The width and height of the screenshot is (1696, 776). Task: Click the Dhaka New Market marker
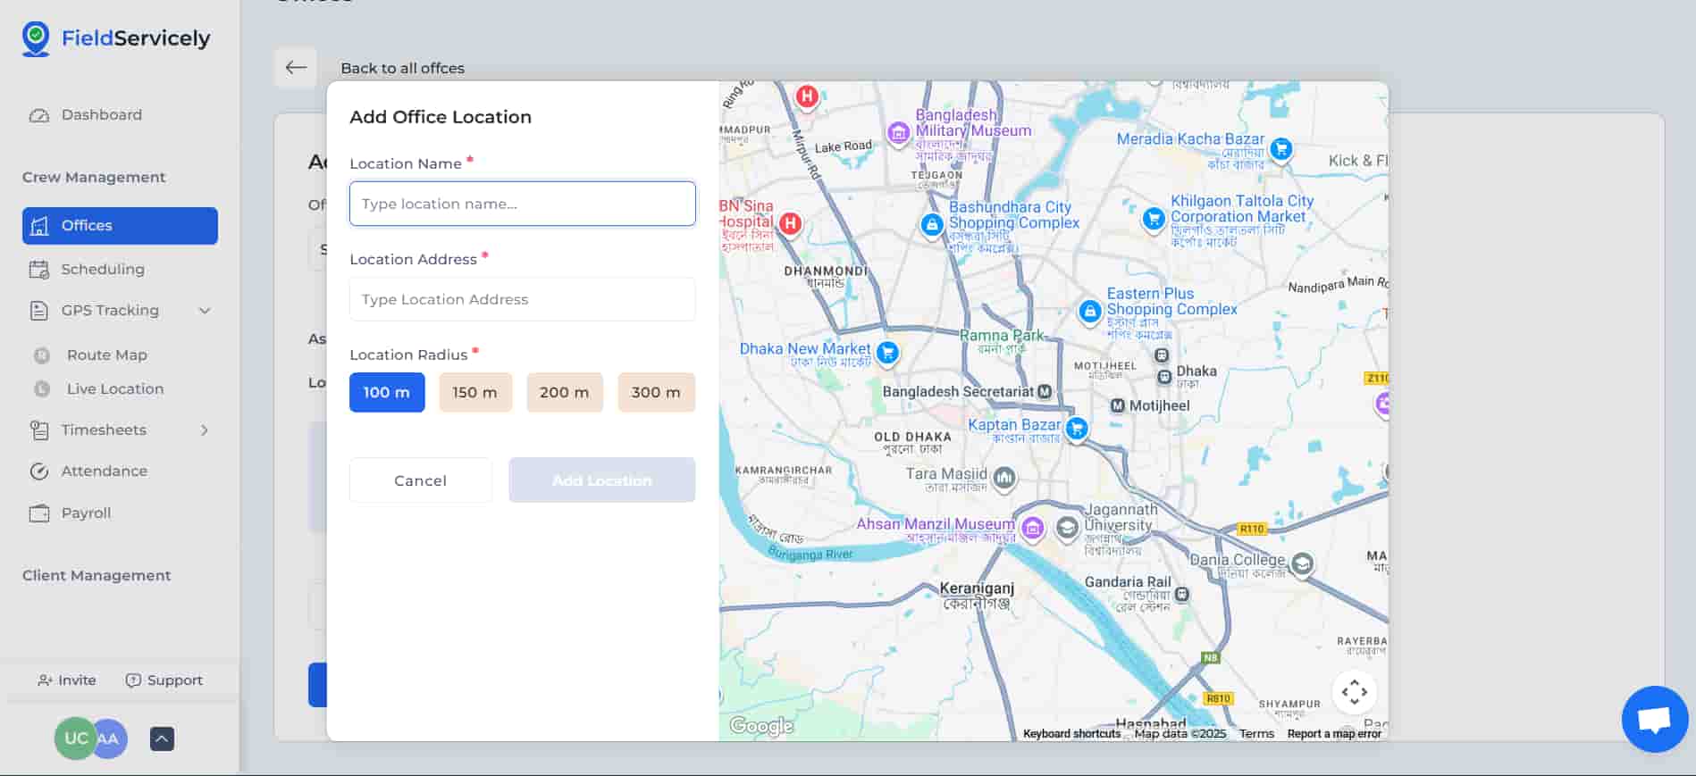(x=888, y=352)
